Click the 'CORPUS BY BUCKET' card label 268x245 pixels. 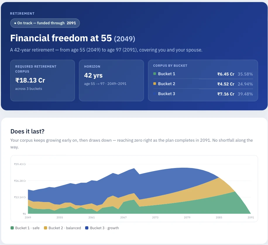pos(170,66)
